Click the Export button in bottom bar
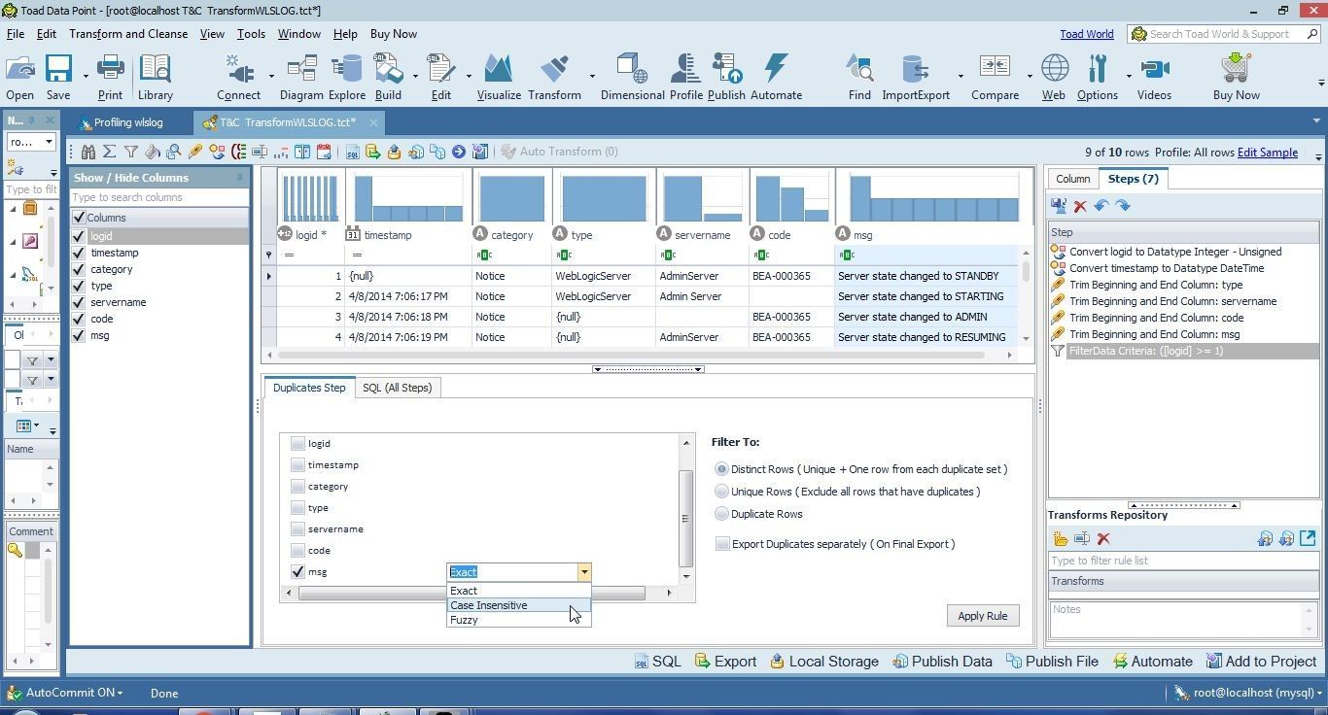Viewport: 1328px width, 715px height. 725,662
